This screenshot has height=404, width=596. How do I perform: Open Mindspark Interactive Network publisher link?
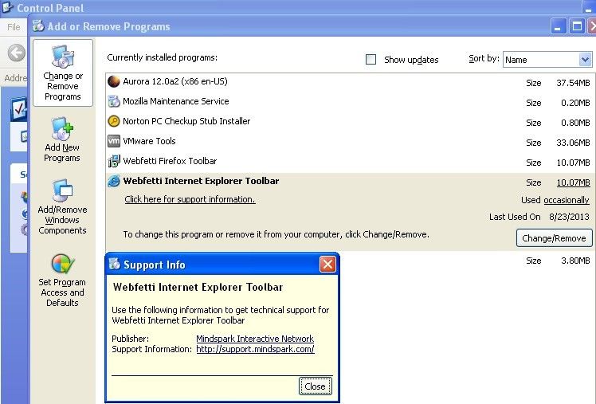(x=255, y=339)
